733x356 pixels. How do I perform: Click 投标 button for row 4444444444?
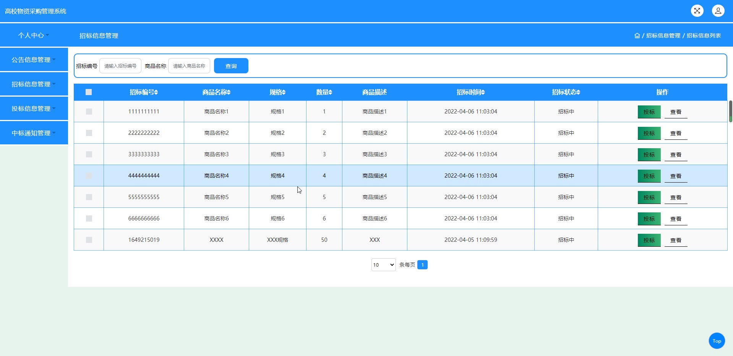pos(649,176)
